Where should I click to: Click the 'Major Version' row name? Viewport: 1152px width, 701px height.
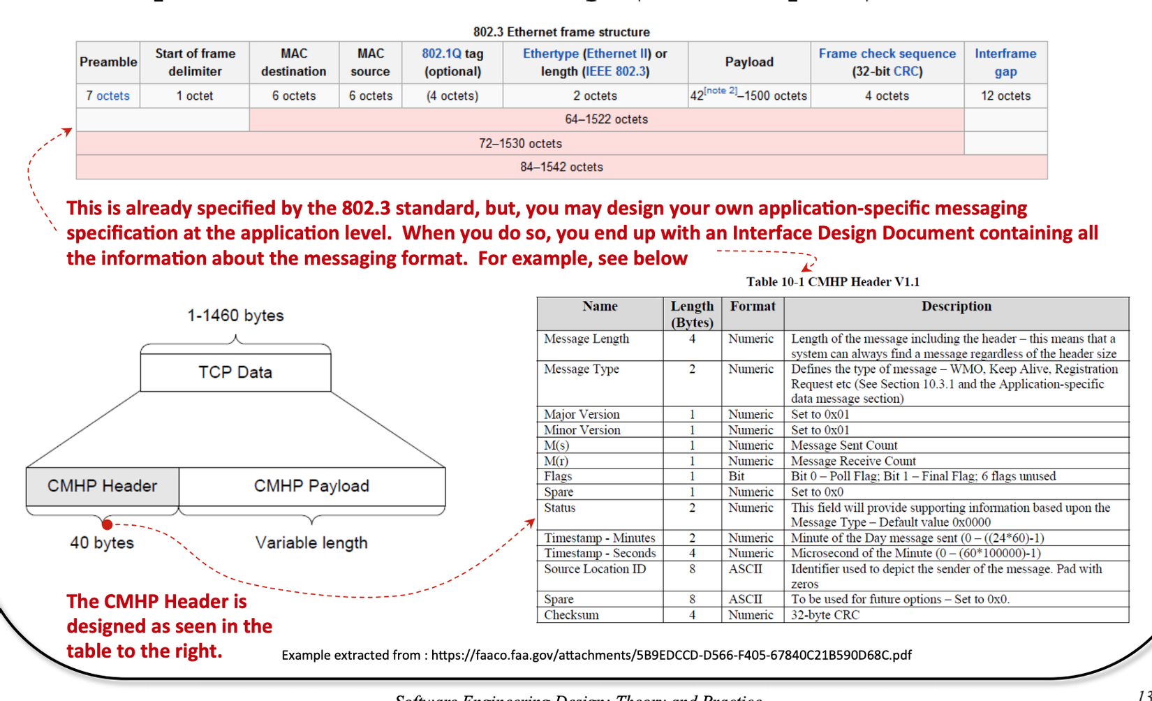pyautogui.click(x=582, y=414)
